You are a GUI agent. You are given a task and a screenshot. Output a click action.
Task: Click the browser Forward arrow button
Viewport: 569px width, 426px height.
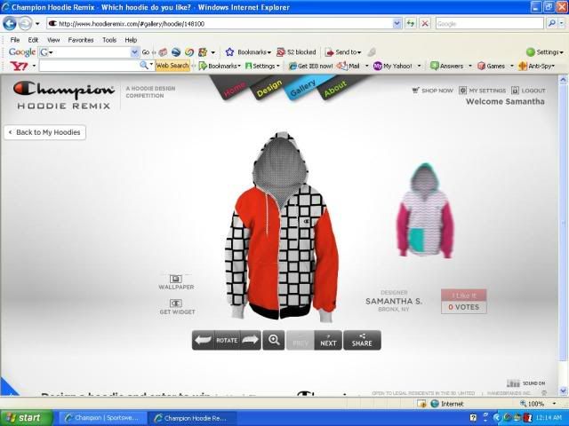[25, 24]
